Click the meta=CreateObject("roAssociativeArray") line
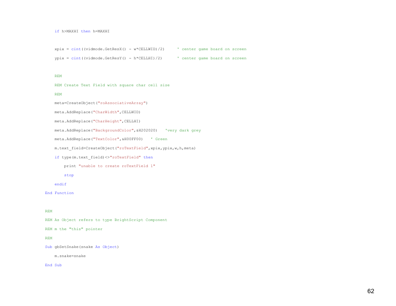The height and width of the screenshot is (306, 396). tap(101, 103)
